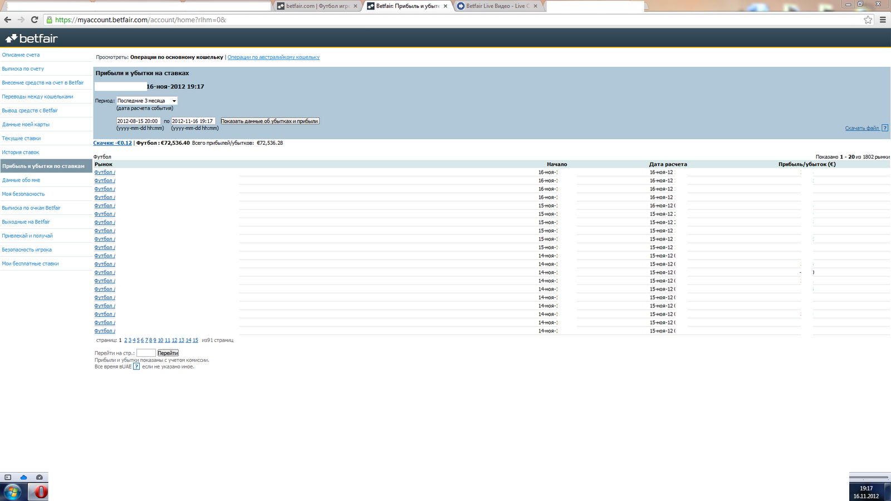The height and width of the screenshot is (501, 891).
Task: Open Выписка по очкам Betfair
Action: coord(31,208)
